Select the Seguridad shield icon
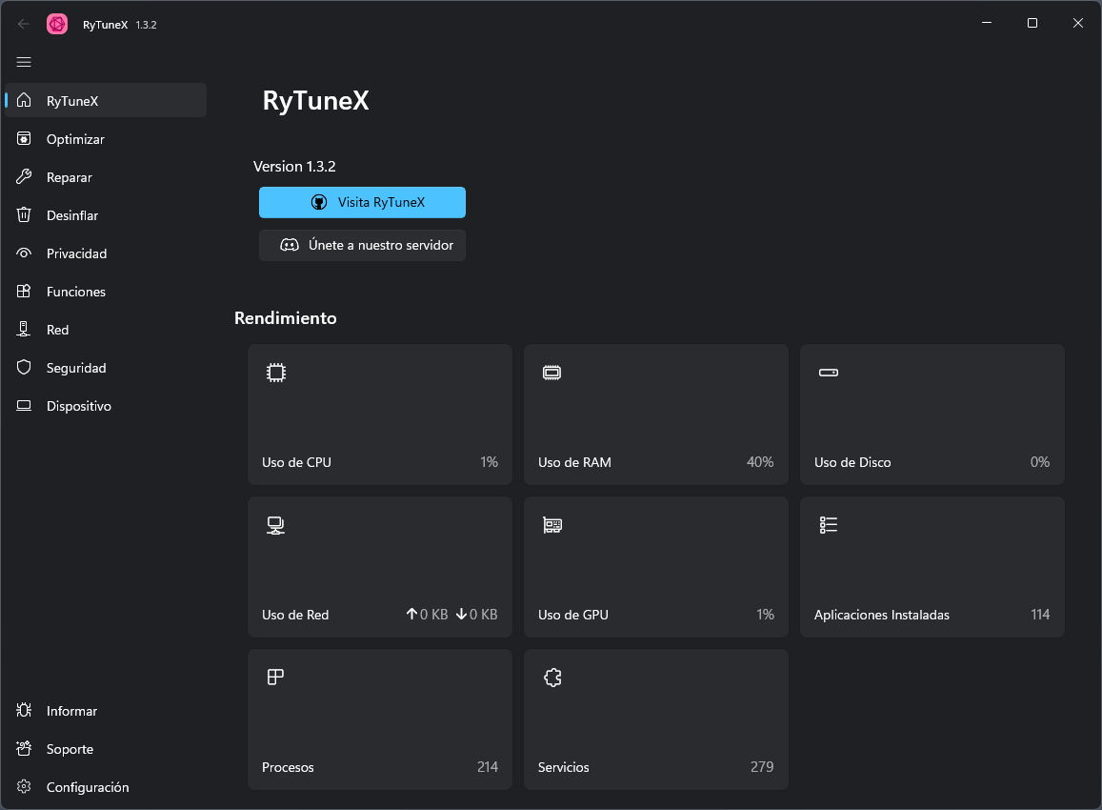Screen dimensions: 1102x810 point(25,368)
